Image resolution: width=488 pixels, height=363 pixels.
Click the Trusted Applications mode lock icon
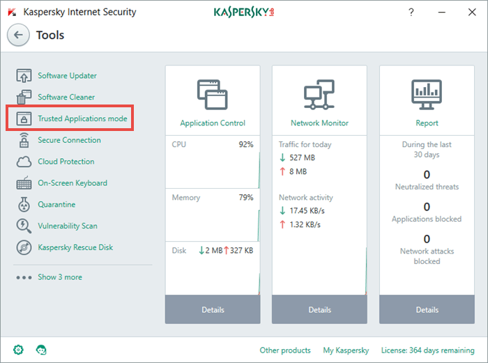click(24, 118)
